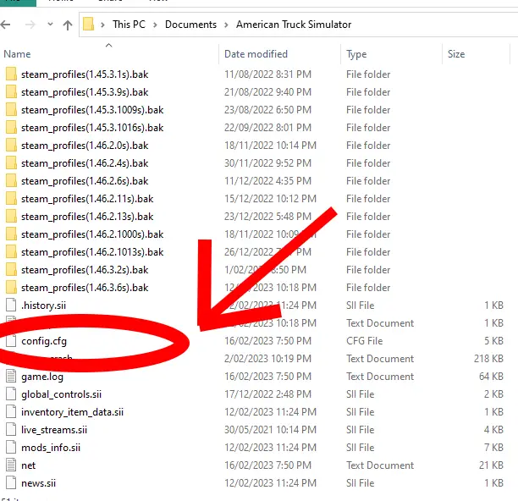The image size is (518, 501).
Task: Click date 30/05/2021 10:14 PM
Action: tap(270, 430)
